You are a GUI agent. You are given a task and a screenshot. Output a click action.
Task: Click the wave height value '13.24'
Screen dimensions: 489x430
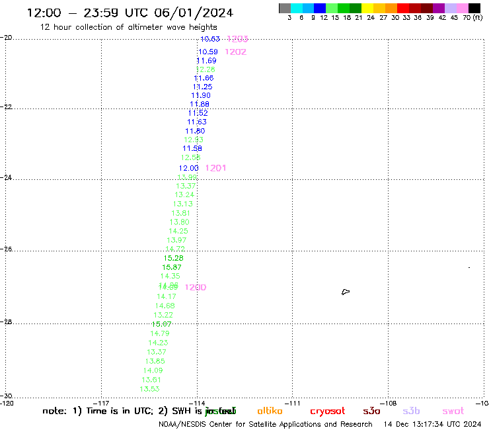click(x=184, y=195)
